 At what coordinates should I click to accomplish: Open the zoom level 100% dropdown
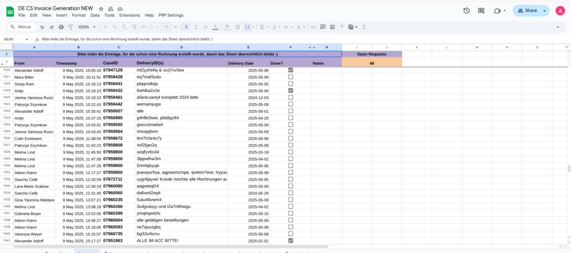pyautogui.click(x=86, y=27)
